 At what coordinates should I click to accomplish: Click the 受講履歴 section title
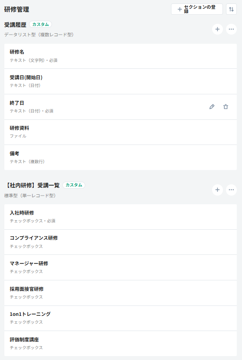coord(15,25)
